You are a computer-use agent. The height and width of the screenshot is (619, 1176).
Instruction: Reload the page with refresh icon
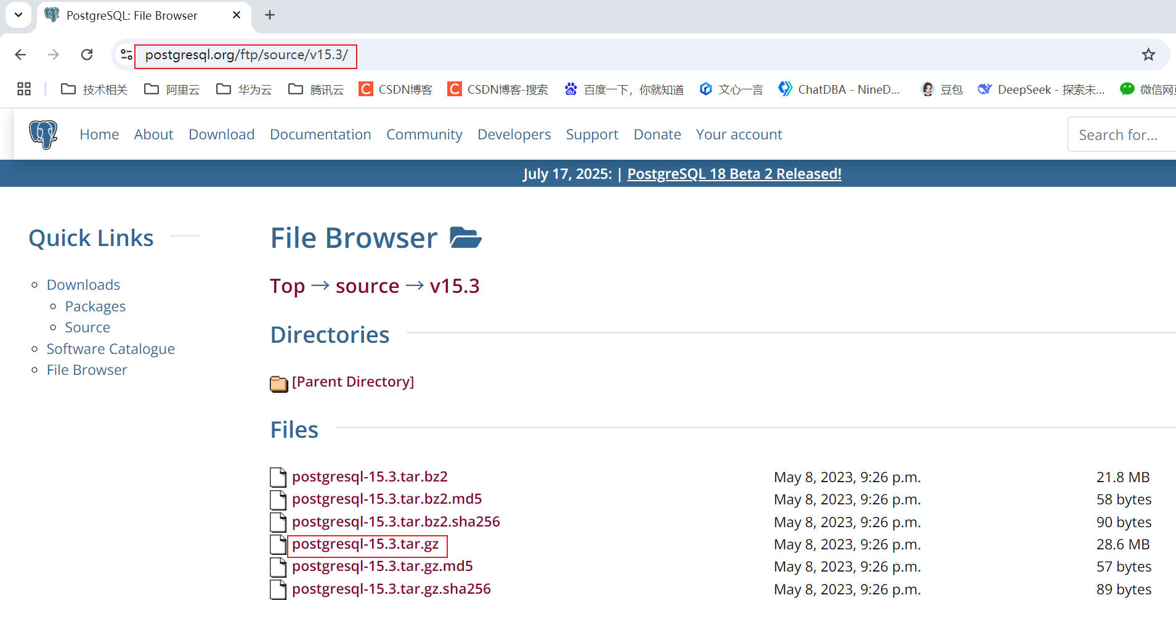click(x=87, y=55)
